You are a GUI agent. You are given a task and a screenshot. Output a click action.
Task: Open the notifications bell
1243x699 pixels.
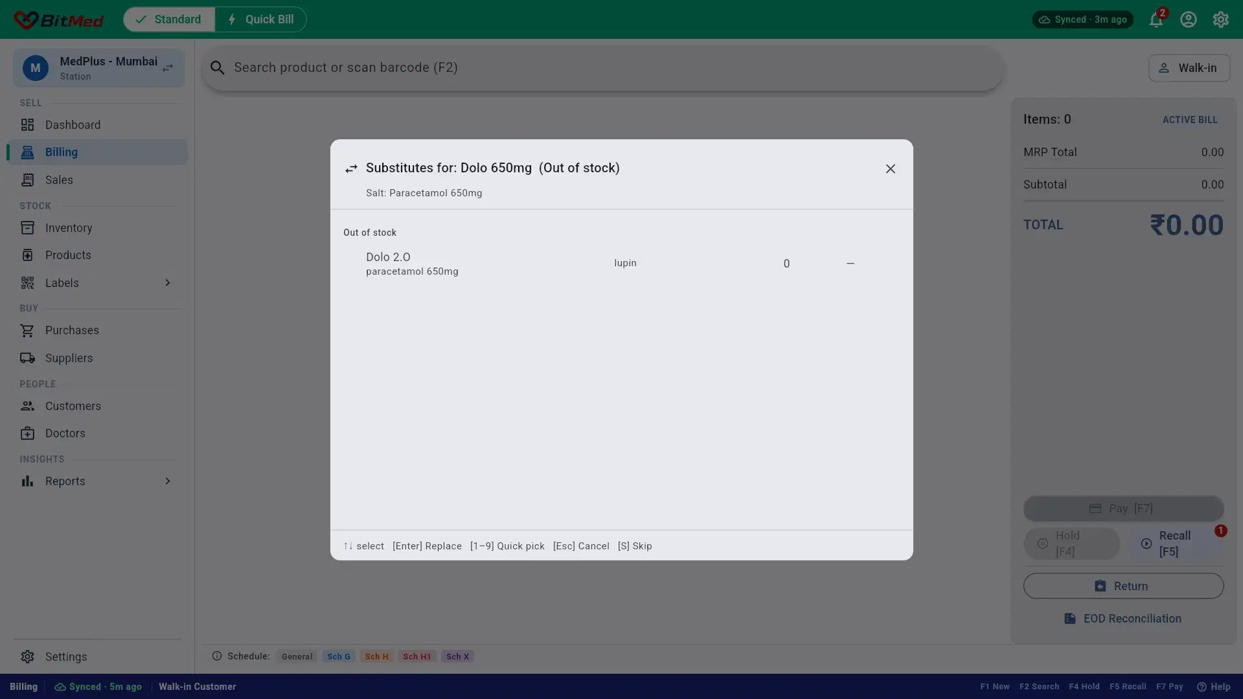(x=1156, y=20)
